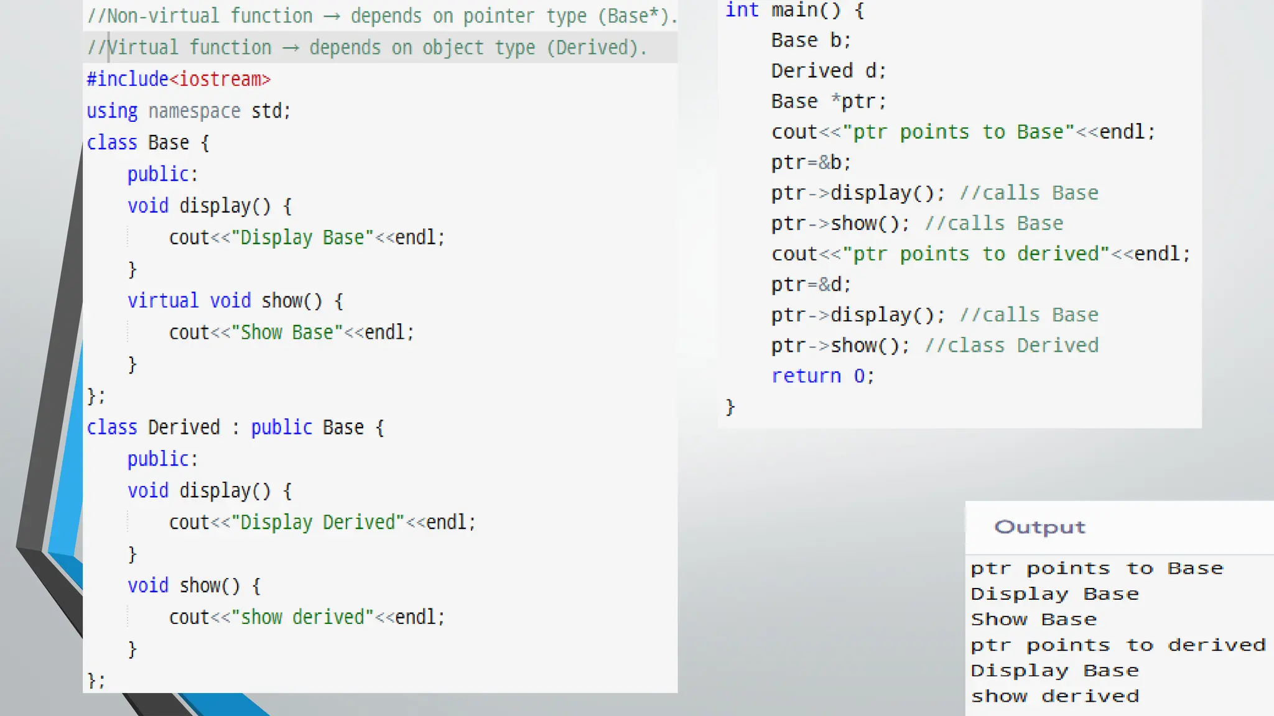The width and height of the screenshot is (1274, 716).
Task: Click the #include<iostream> line
Action: point(179,80)
